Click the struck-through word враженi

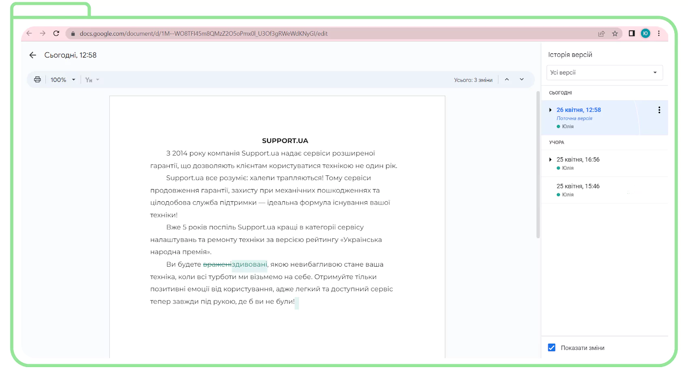click(217, 264)
